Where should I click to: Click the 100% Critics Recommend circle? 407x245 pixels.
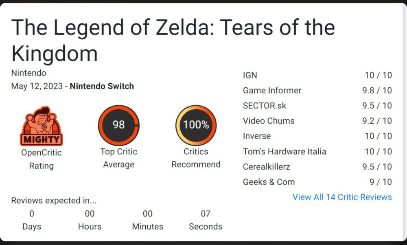pos(196,125)
